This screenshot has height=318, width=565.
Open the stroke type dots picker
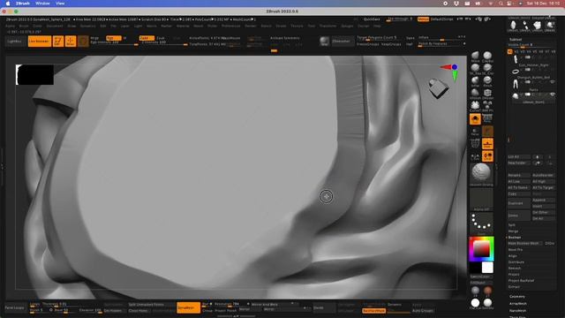coord(481,223)
